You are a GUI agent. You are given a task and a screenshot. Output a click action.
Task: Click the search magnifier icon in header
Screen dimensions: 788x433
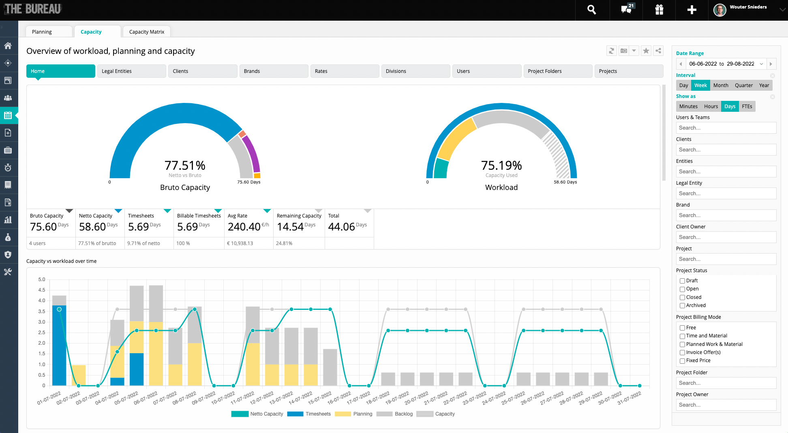point(592,10)
